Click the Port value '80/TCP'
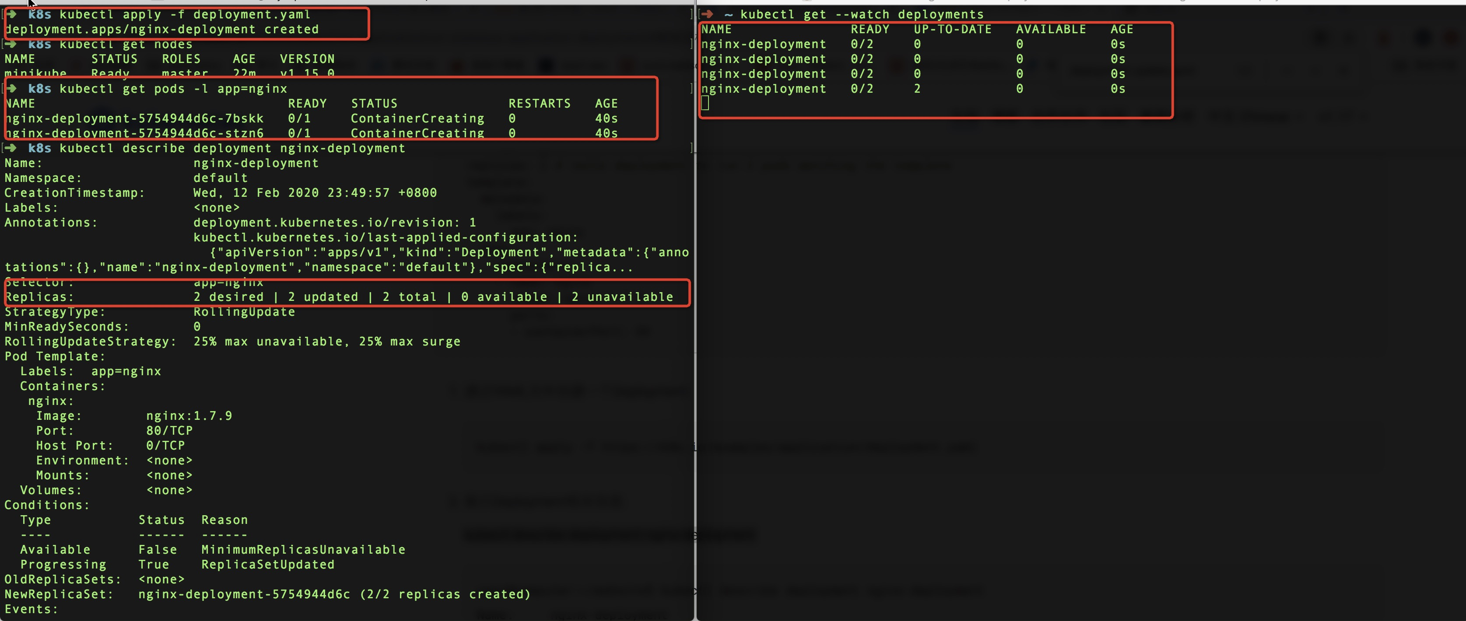This screenshot has width=1466, height=621. coord(169,430)
